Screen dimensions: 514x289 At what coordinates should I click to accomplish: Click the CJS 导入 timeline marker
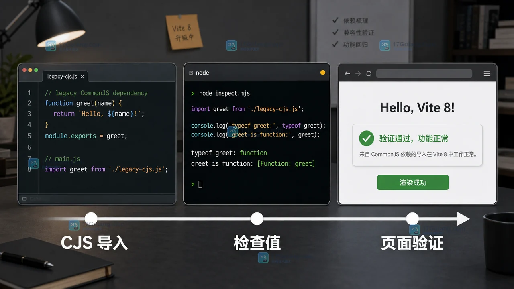[x=91, y=219]
